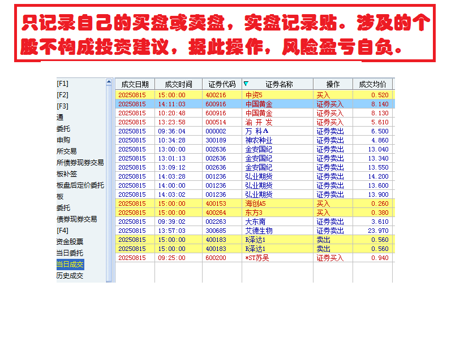Click price 6.500 for 万科A

pos(380,131)
